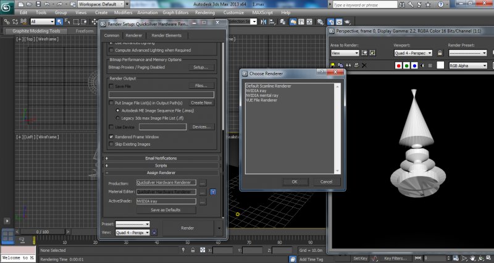Toggle Lock to Viewport padlock in frame window

pos(440,53)
